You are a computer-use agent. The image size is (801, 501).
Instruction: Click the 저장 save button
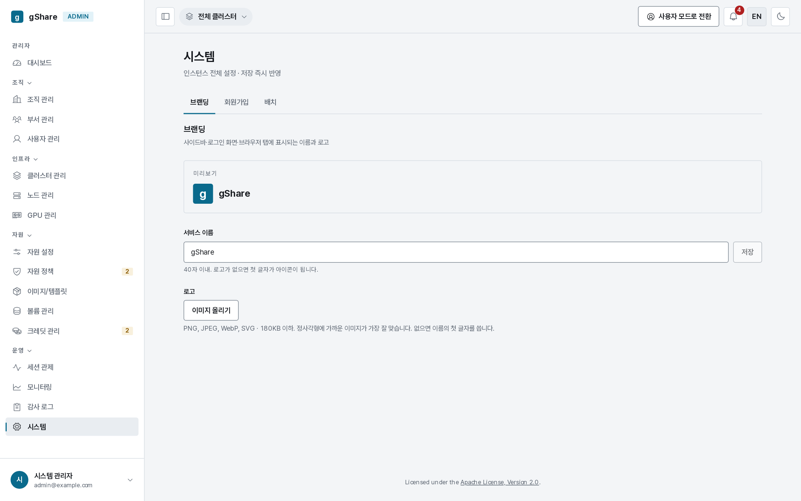pos(748,252)
